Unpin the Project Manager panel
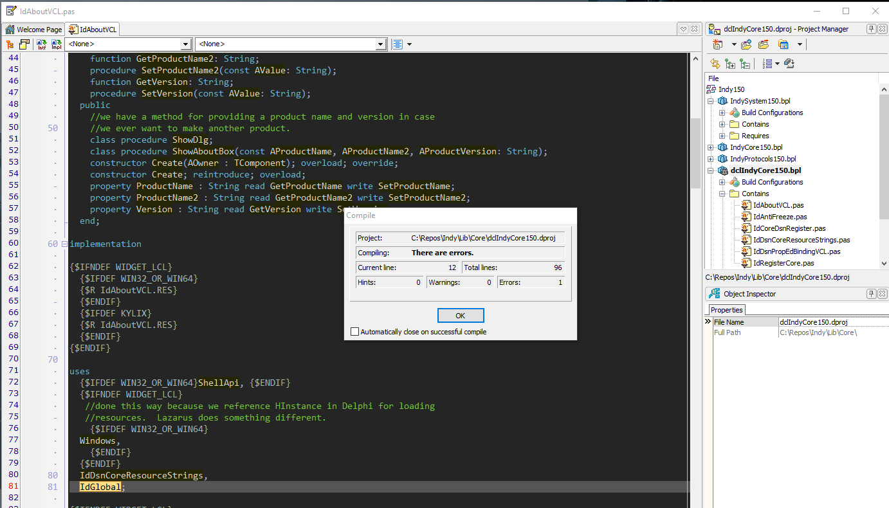 [871, 28]
